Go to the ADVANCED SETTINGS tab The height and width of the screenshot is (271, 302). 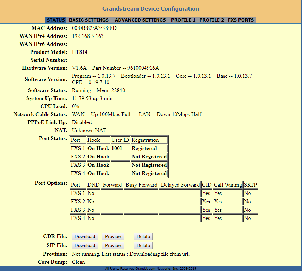[x=140, y=20]
